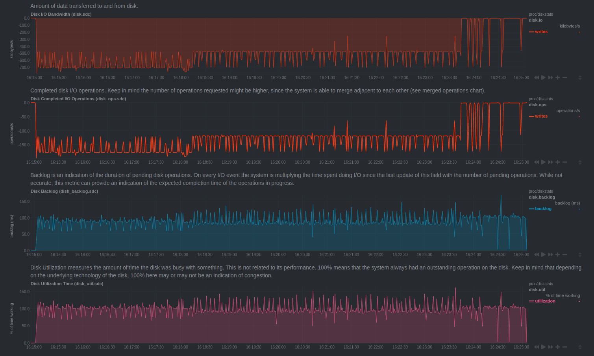This screenshot has height=356, width=594.
Task: Pan the Disk Utilization Time chart left
Action: click(x=536, y=347)
